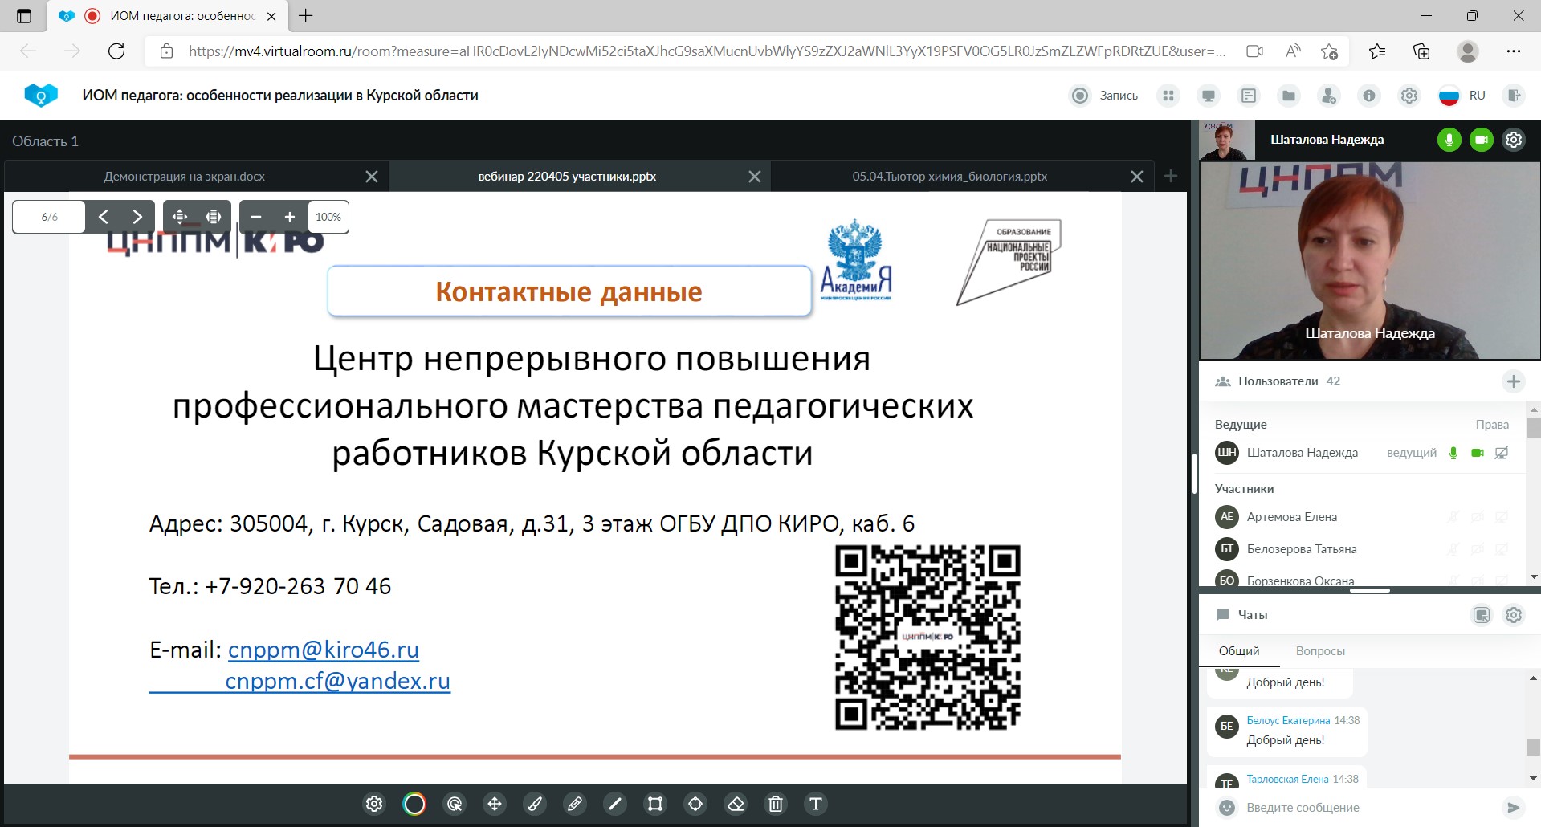Open the files folder icon

(1289, 96)
